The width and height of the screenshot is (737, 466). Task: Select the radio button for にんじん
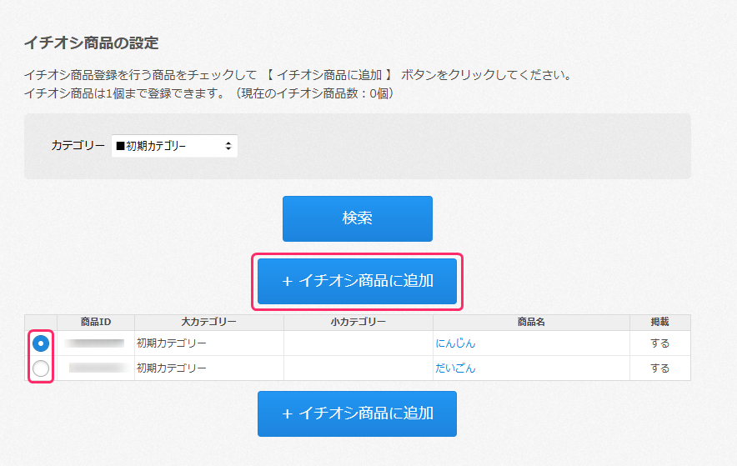(41, 343)
